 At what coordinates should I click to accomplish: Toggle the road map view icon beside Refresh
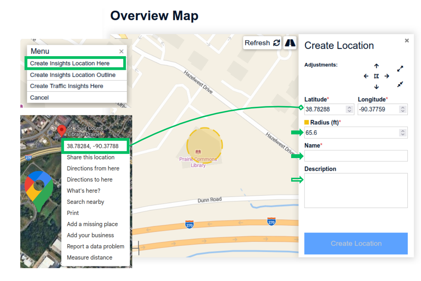(290, 43)
